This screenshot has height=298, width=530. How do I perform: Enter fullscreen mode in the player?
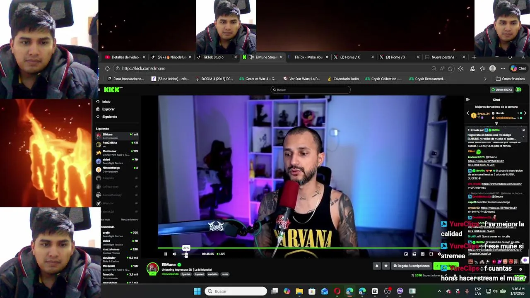click(x=431, y=254)
